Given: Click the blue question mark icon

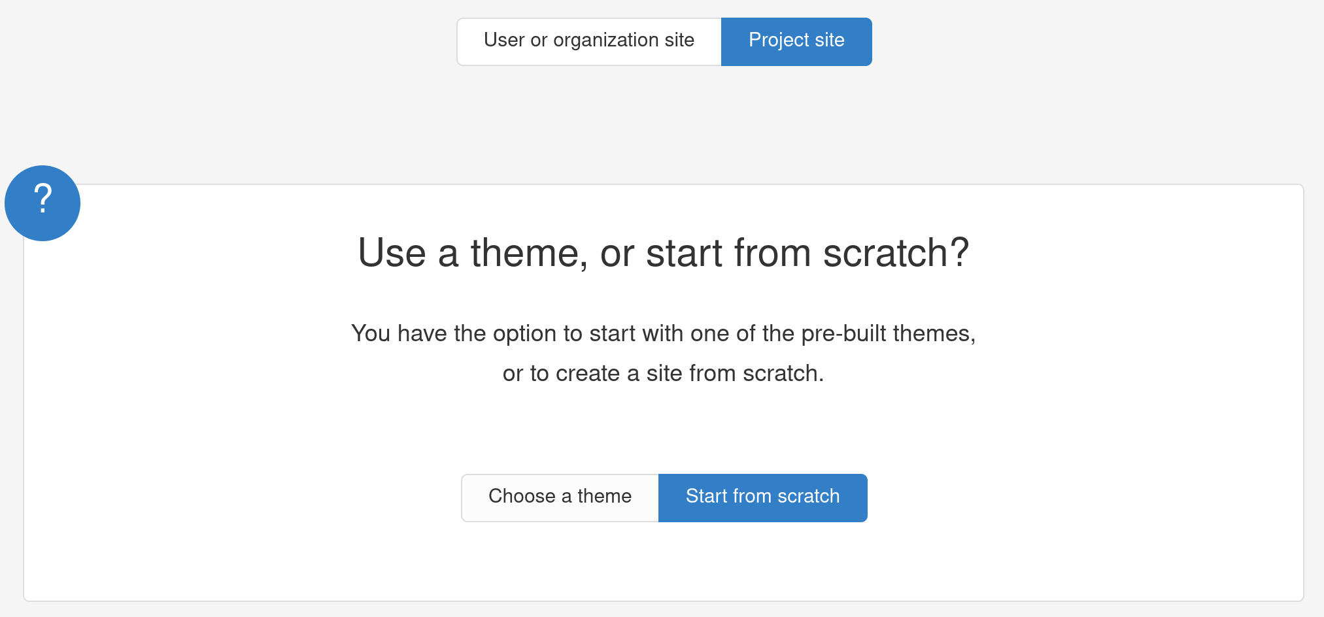Looking at the screenshot, I should [x=42, y=203].
